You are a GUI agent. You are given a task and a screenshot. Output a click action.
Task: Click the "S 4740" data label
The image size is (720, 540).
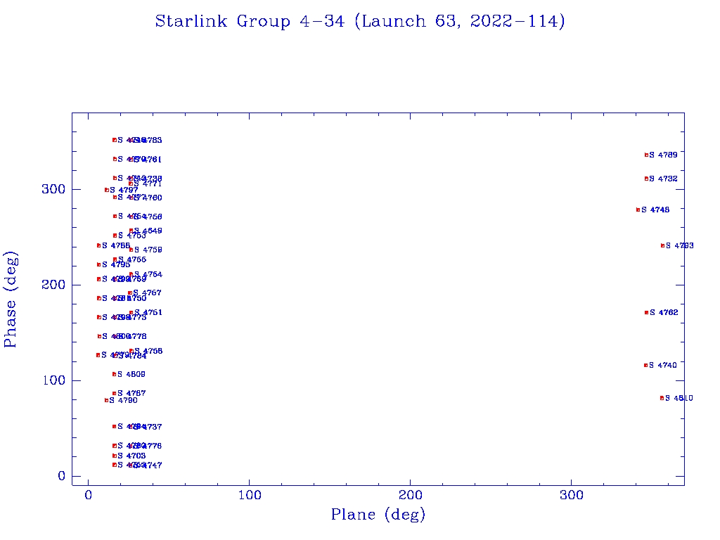[663, 366]
